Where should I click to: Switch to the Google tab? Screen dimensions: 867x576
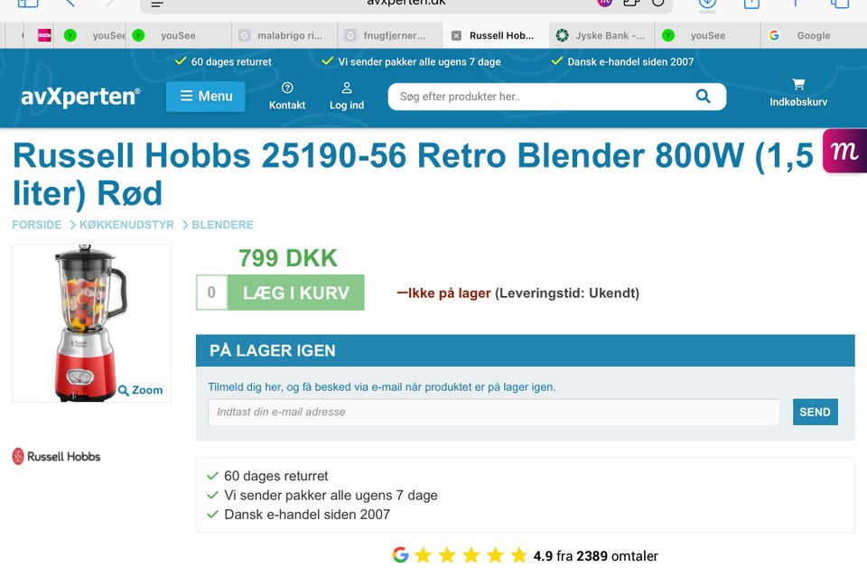tap(814, 35)
